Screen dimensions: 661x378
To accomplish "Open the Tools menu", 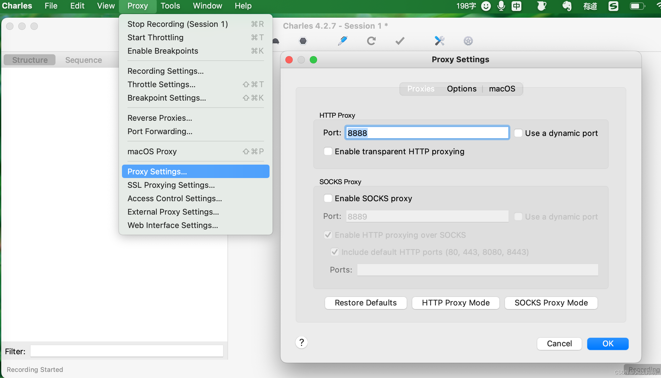I will point(170,6).
